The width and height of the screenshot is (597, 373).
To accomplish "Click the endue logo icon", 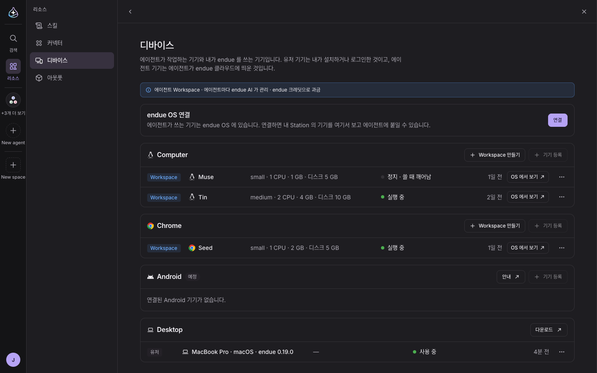I will pos(13,12).
